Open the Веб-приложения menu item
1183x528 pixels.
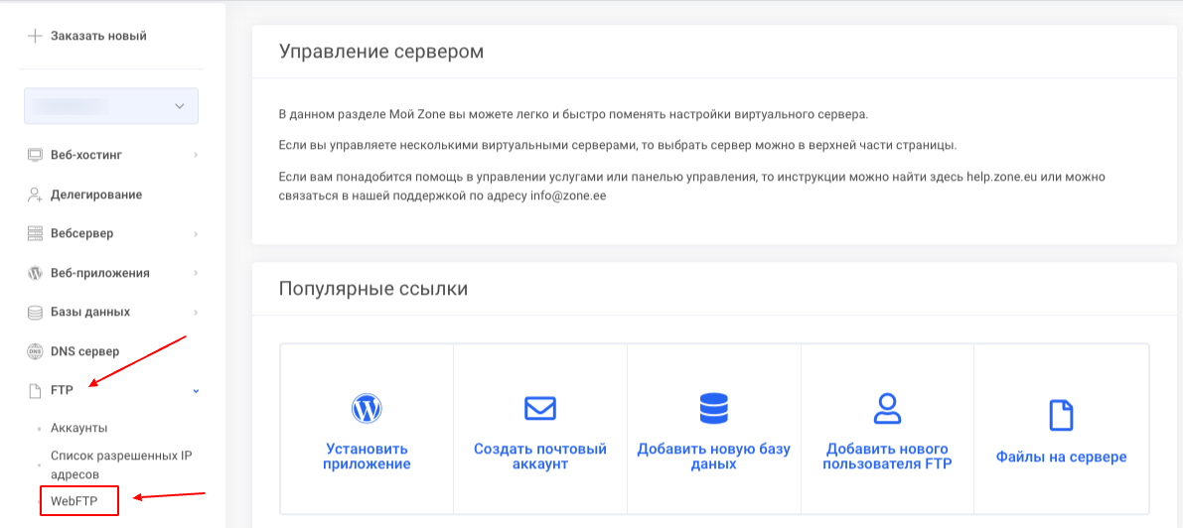[x=99, y=273]
